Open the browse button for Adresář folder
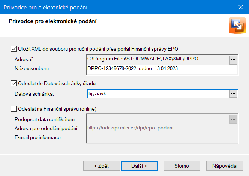Viewport: 249px width, 176px height. click(x=233, y=60)
